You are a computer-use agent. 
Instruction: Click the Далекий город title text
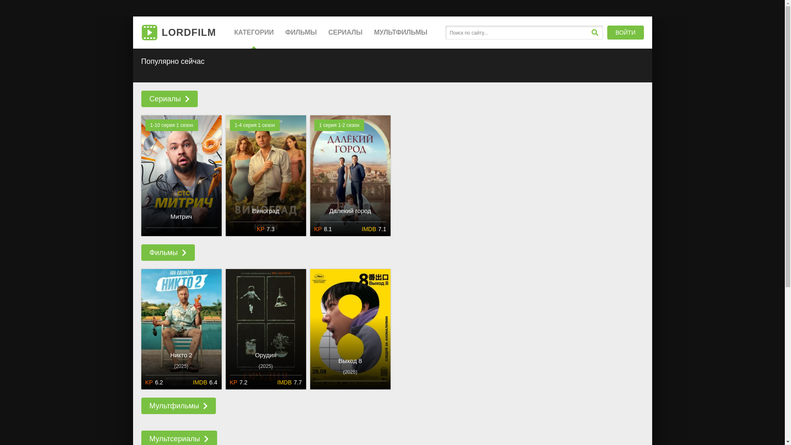(350, 211)
